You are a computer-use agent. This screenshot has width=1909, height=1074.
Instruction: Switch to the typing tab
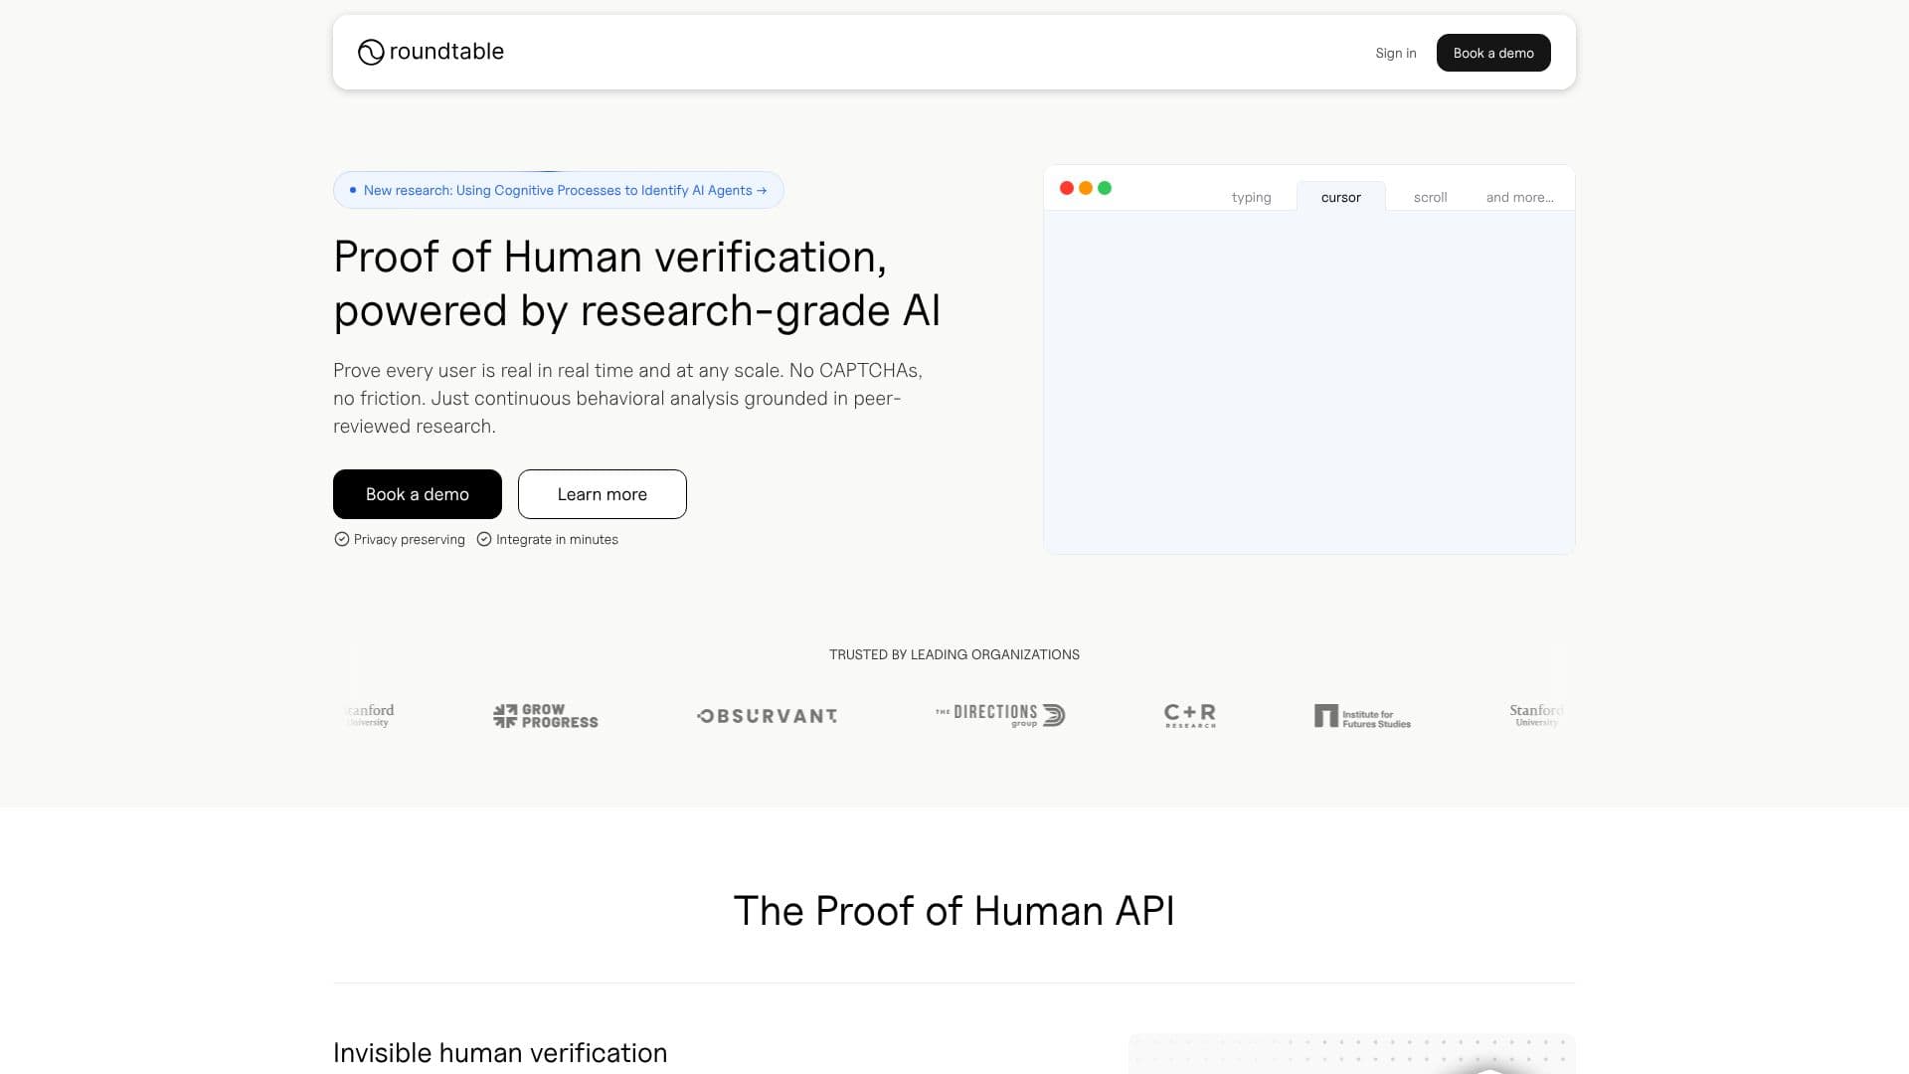[x=1251, y=197]
